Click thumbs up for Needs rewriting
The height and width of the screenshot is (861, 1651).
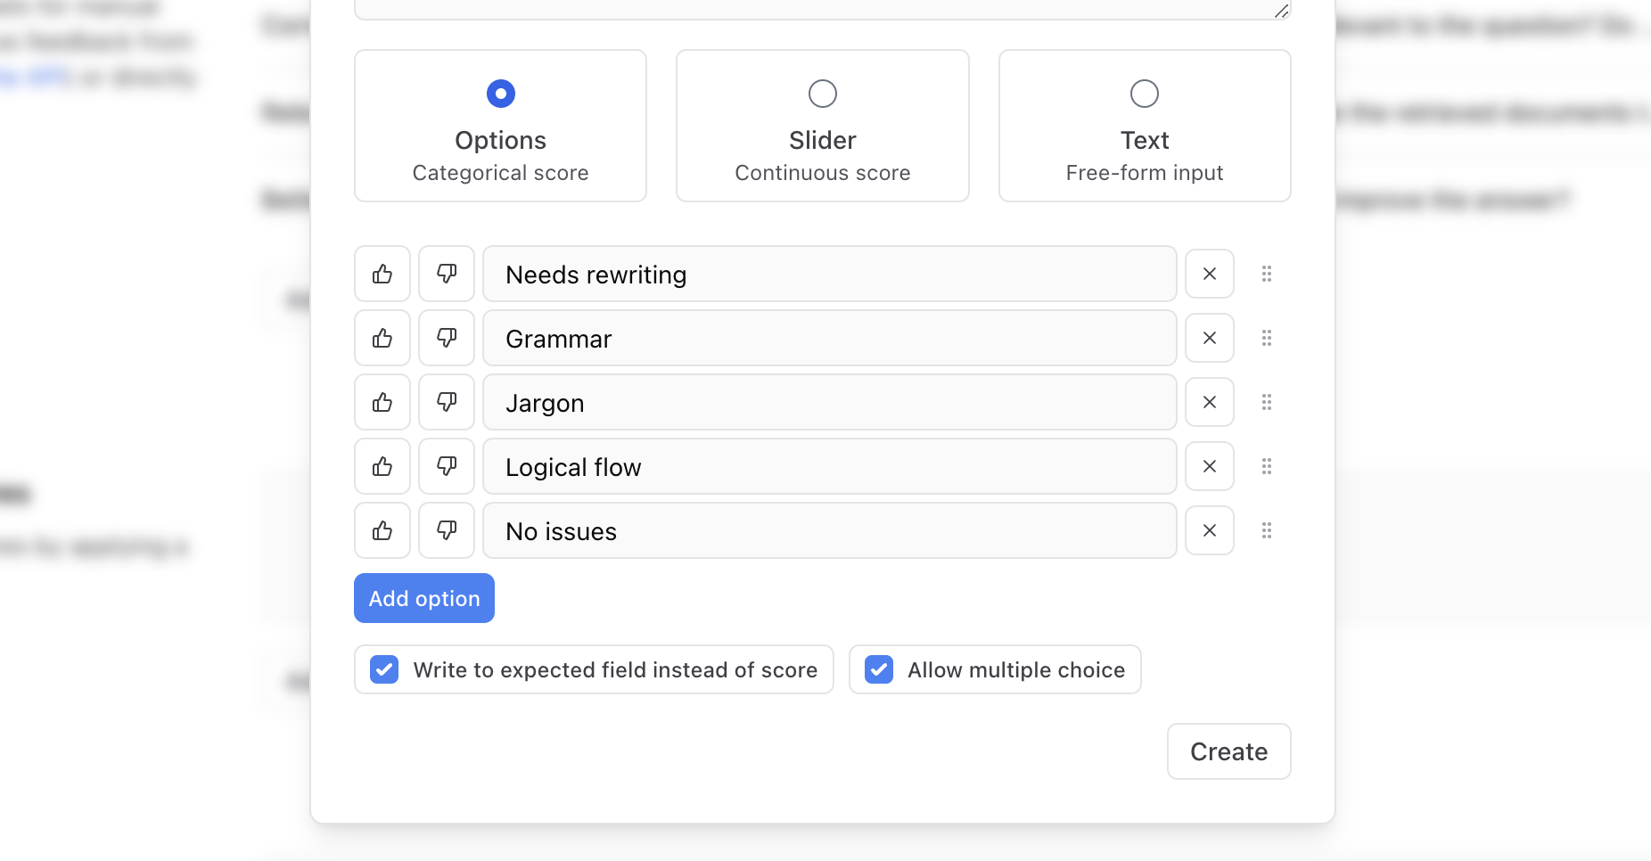(x=382, y=274)
